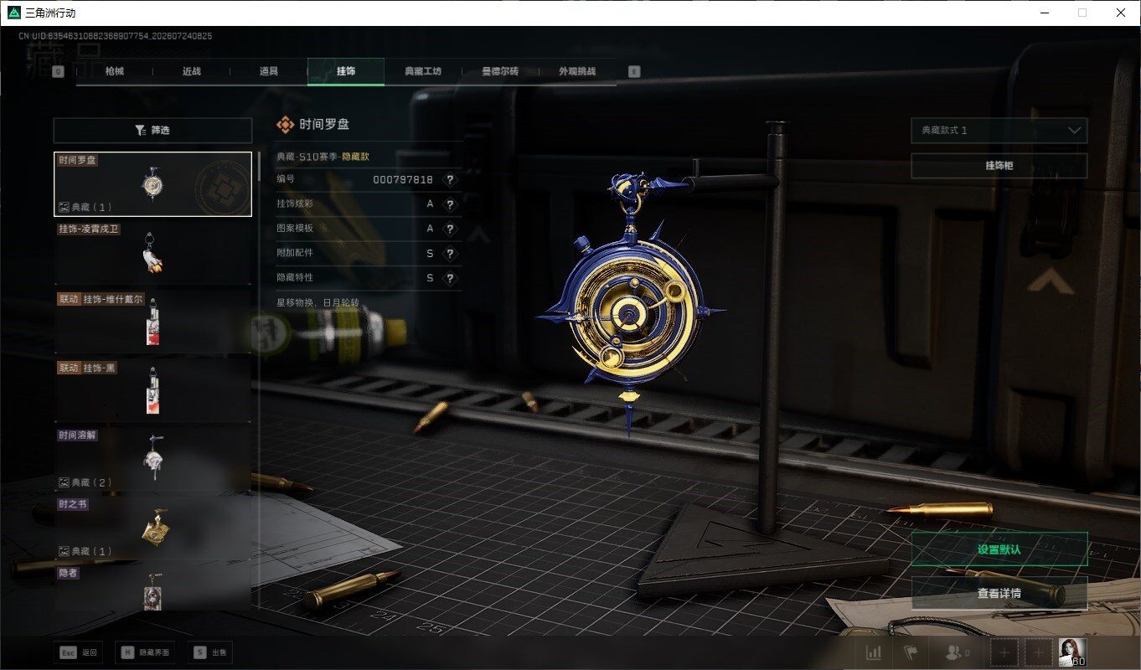
Task: Select the 时之书 charm
Action: pyautogui.click(x=153, y=528)
